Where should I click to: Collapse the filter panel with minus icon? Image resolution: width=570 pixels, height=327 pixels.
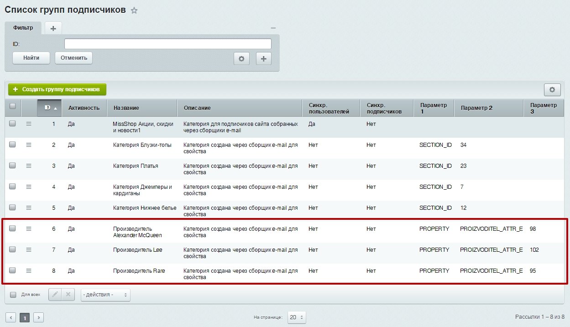point(273,28)
